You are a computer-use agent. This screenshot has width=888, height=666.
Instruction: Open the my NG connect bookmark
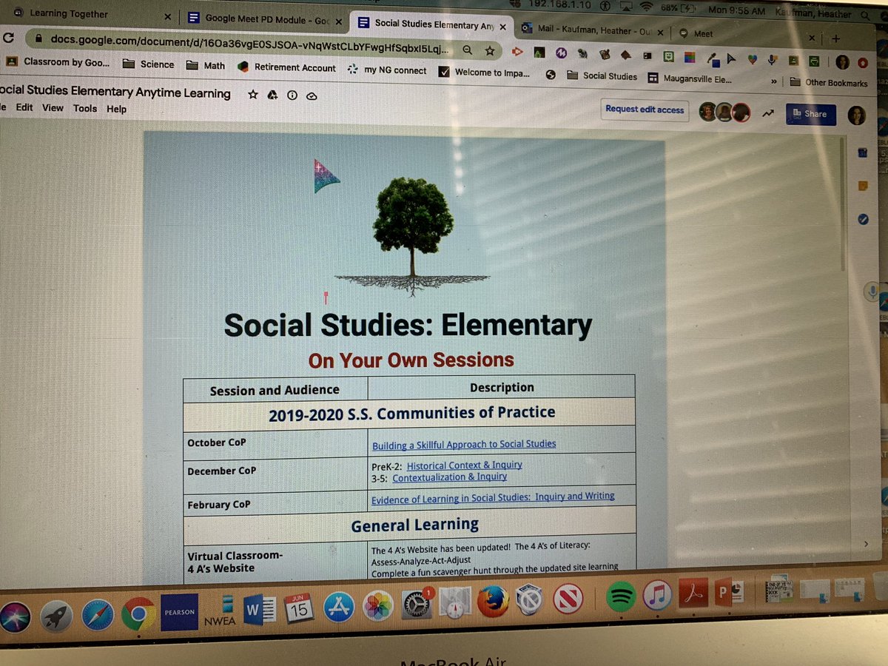coord(387,70)
